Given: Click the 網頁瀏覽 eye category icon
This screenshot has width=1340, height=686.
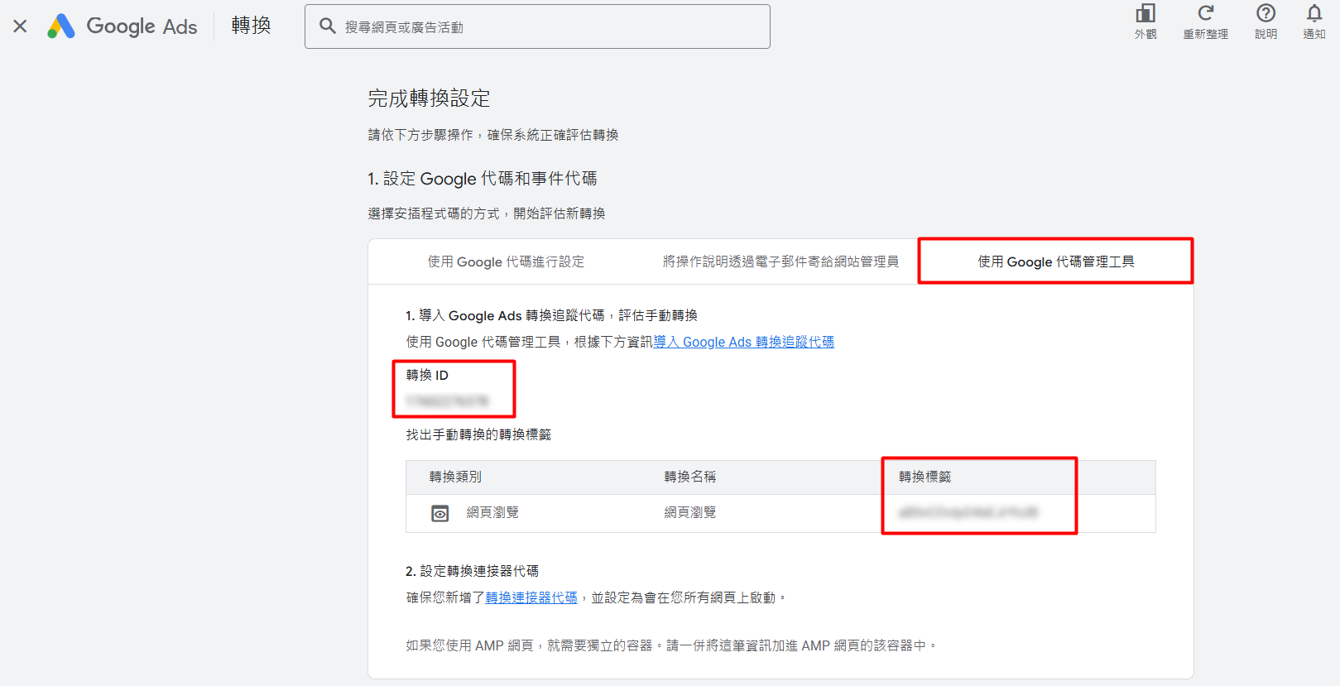Looking at the screenshot, I should 440,514.
